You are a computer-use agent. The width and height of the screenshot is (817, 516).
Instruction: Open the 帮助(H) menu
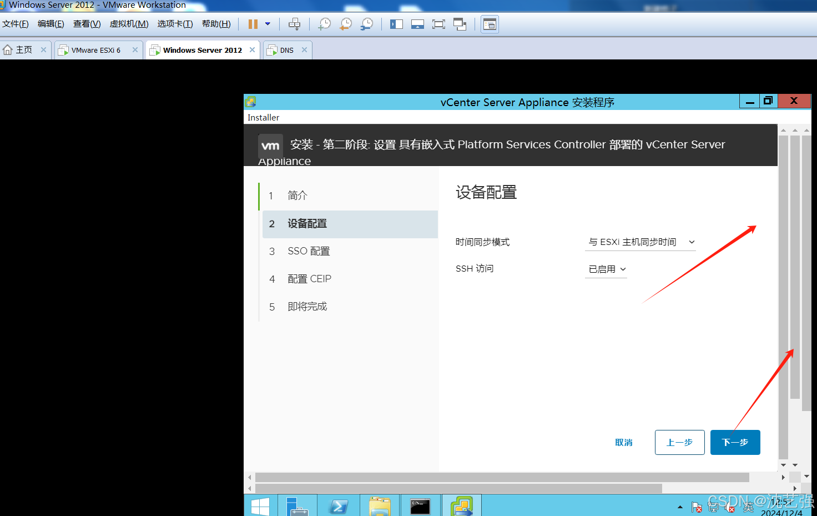[x=216, y=24]
